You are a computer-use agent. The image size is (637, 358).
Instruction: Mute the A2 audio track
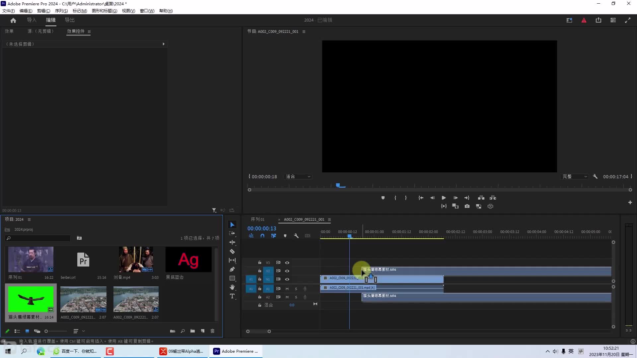[x=287, y=297]
